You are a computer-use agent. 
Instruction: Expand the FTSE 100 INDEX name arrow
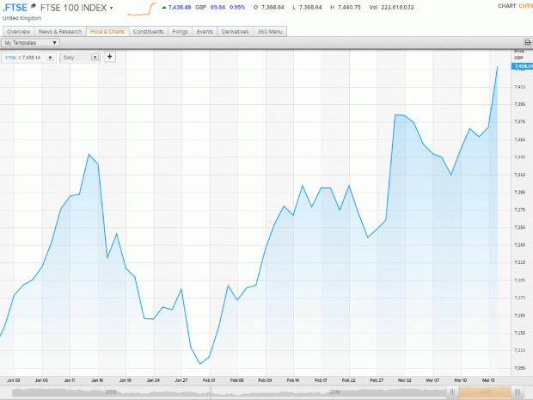pyautogui.click(x=111, y=8)
